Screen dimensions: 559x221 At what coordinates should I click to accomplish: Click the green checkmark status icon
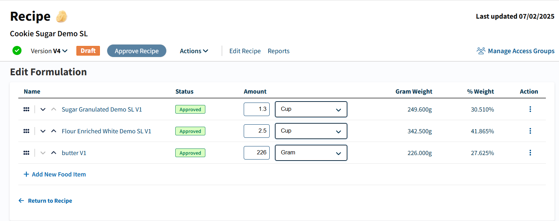coord(17,51)
